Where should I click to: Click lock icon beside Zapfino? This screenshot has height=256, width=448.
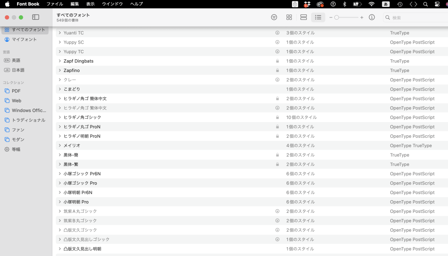[x=277, y=70]
